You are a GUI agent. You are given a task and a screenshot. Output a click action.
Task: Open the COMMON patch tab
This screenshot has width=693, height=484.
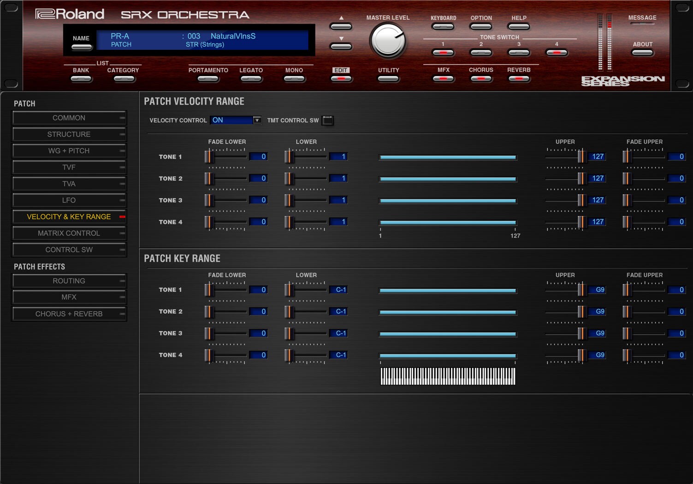coord(69,118)
